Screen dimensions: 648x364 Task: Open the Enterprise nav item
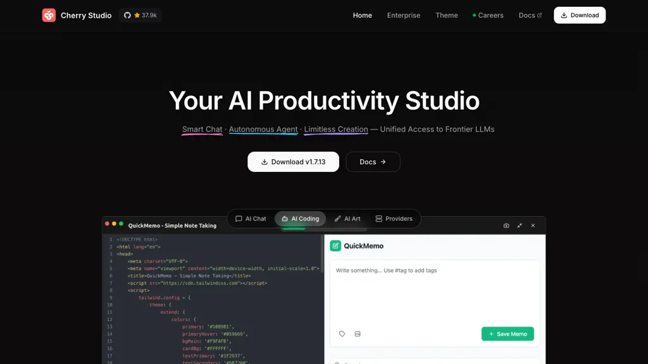(x=403, y=15)
